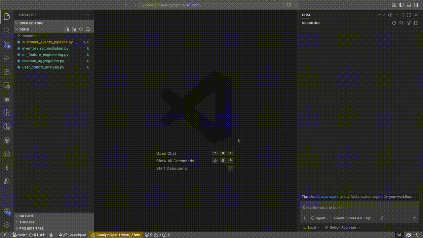This screenshot has height=238, width=423.
Task: Open Manage gear at activity bar bottom
Action: [x=7, y=224]
